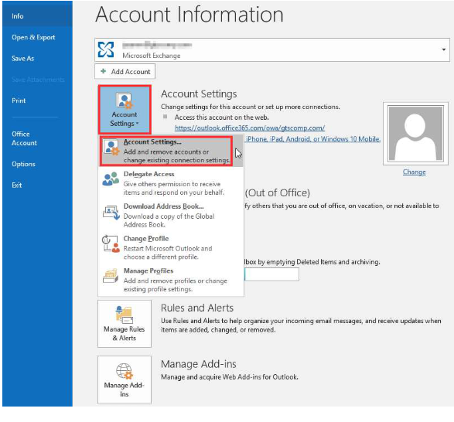454x422 pixels.
Task: Click the Change Profile icon
Action: point(111,243)
